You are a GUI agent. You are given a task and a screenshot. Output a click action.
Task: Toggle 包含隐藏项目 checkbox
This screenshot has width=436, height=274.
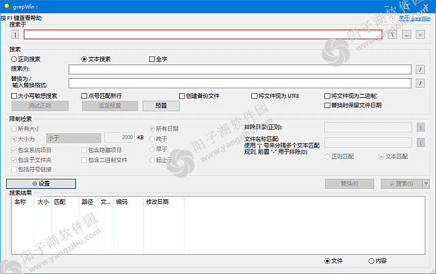102,150
